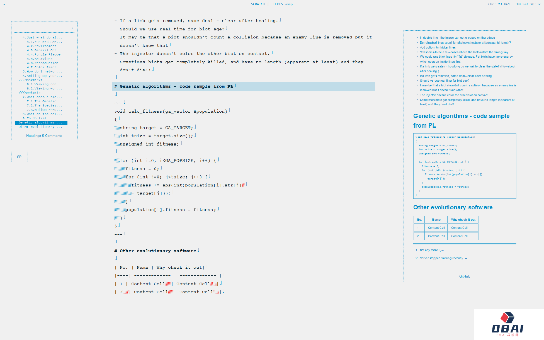
Task: Click the preview heading Other evolutionary software
Action: click(x=453, y=207)
